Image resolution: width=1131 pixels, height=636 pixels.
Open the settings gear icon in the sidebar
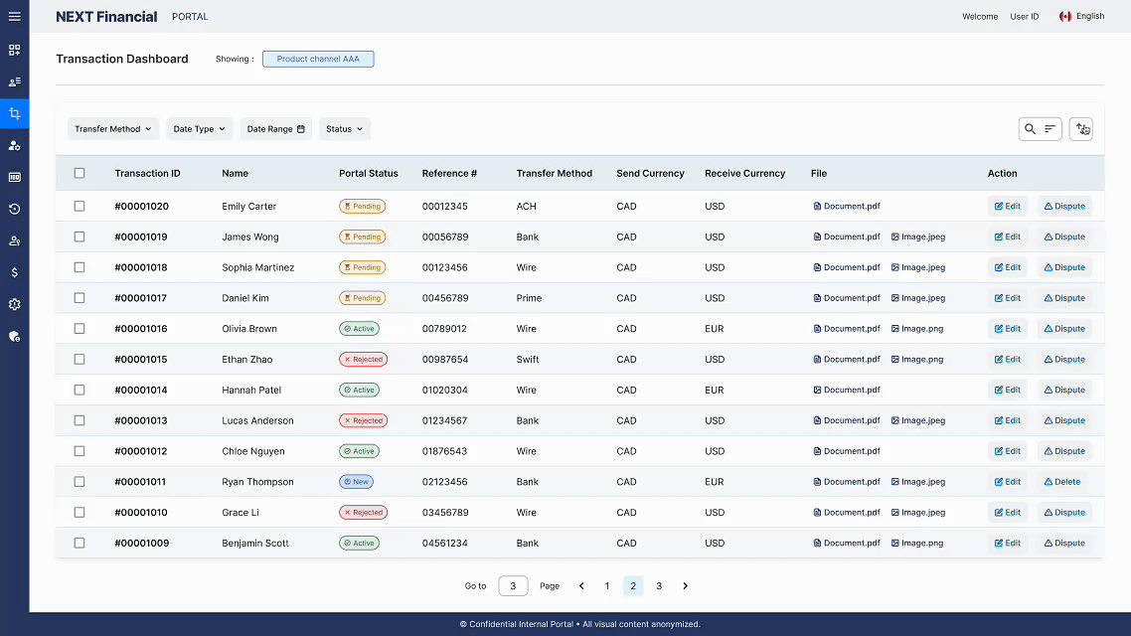(x=14, y=304)
